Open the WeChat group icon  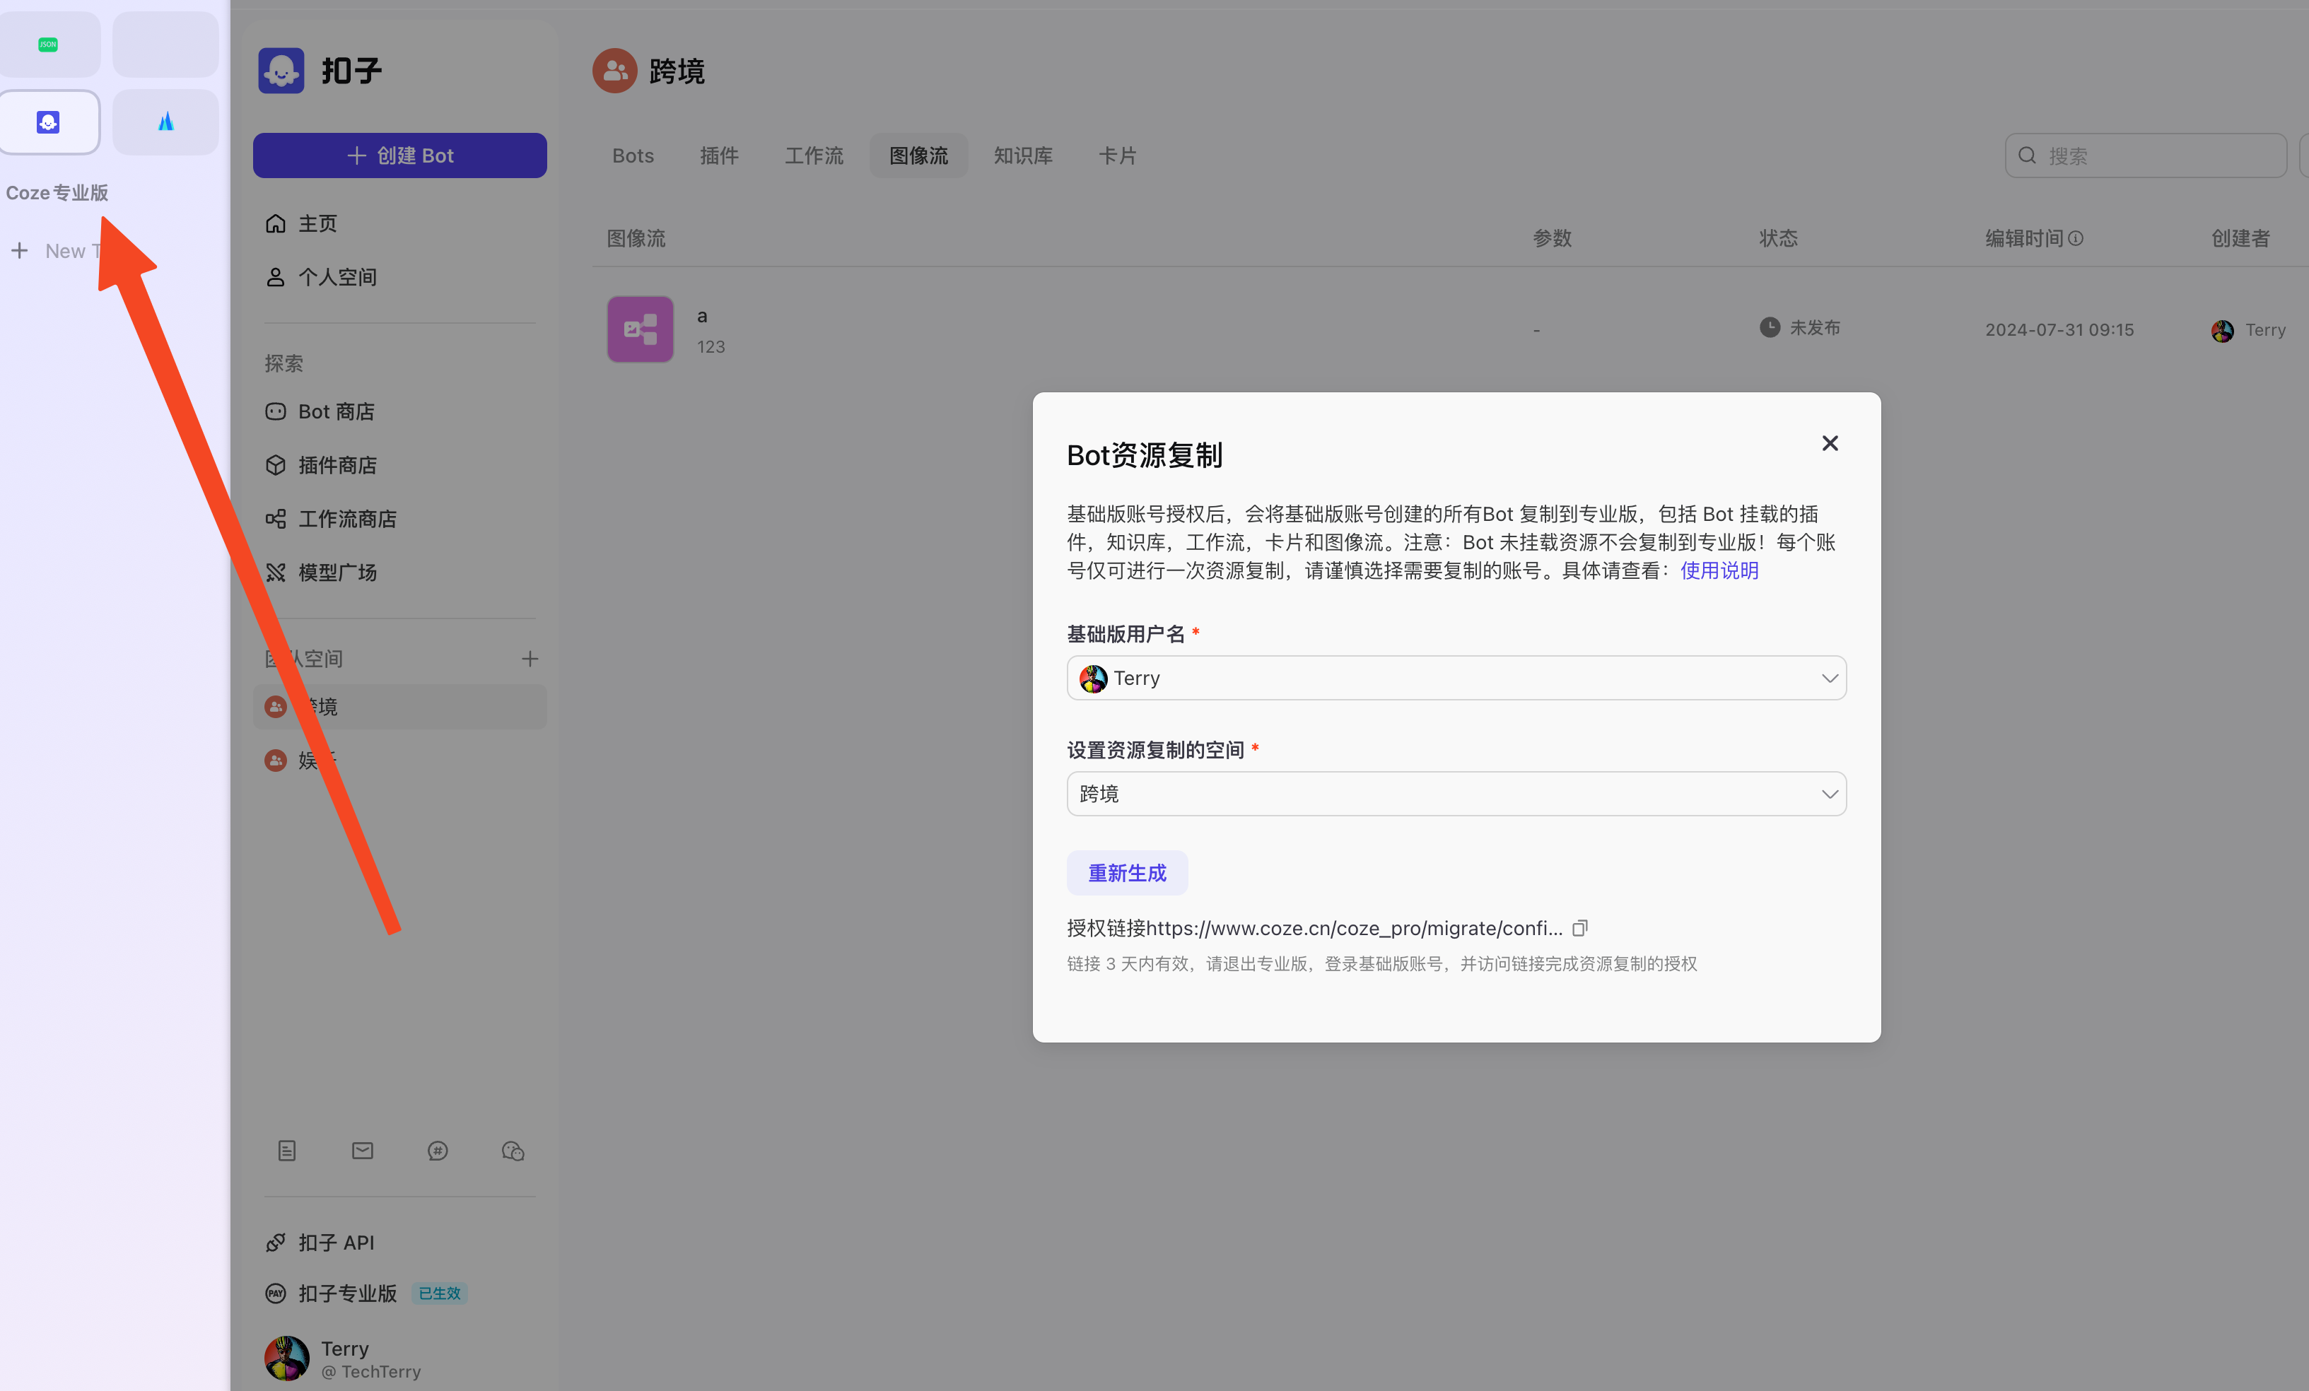pyautogui.click(x=513, y=1150)
